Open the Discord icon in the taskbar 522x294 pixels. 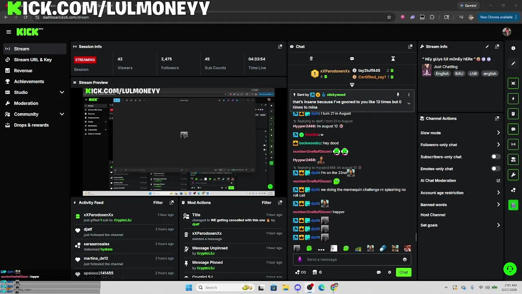pyautogui.click(x=298, y=287)
